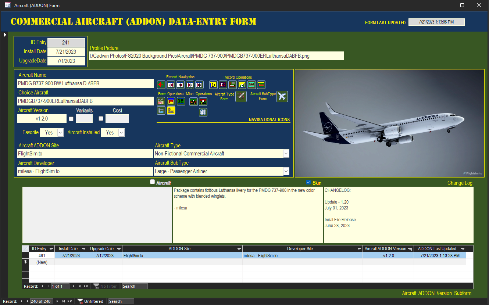Open the Aircraft Type Form icon
Screen dimensions: 489x305
point(241,96)
